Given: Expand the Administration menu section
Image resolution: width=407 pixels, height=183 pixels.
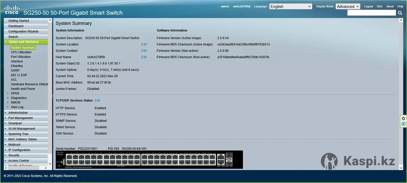Looking at the screenshot, I should point(26,113).
